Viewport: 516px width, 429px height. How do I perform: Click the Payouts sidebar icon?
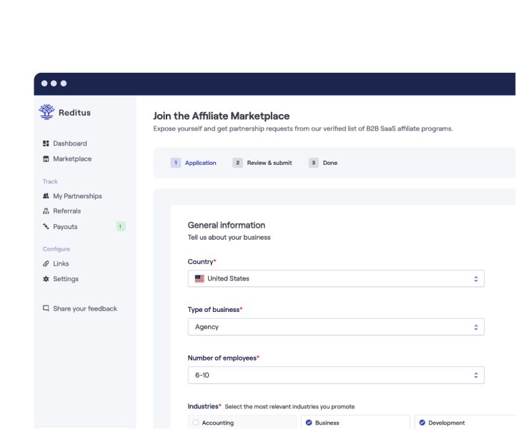tap(46, 227)
